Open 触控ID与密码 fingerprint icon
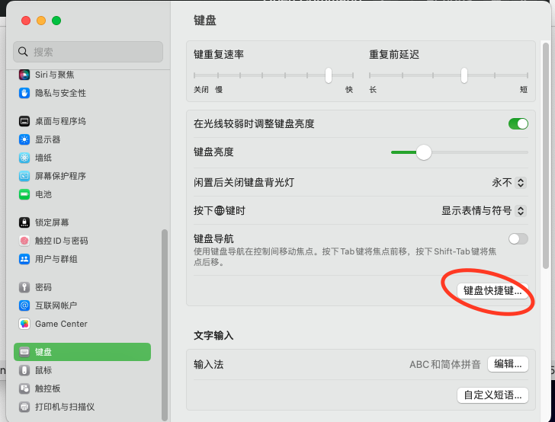 [x=24, y=241]
